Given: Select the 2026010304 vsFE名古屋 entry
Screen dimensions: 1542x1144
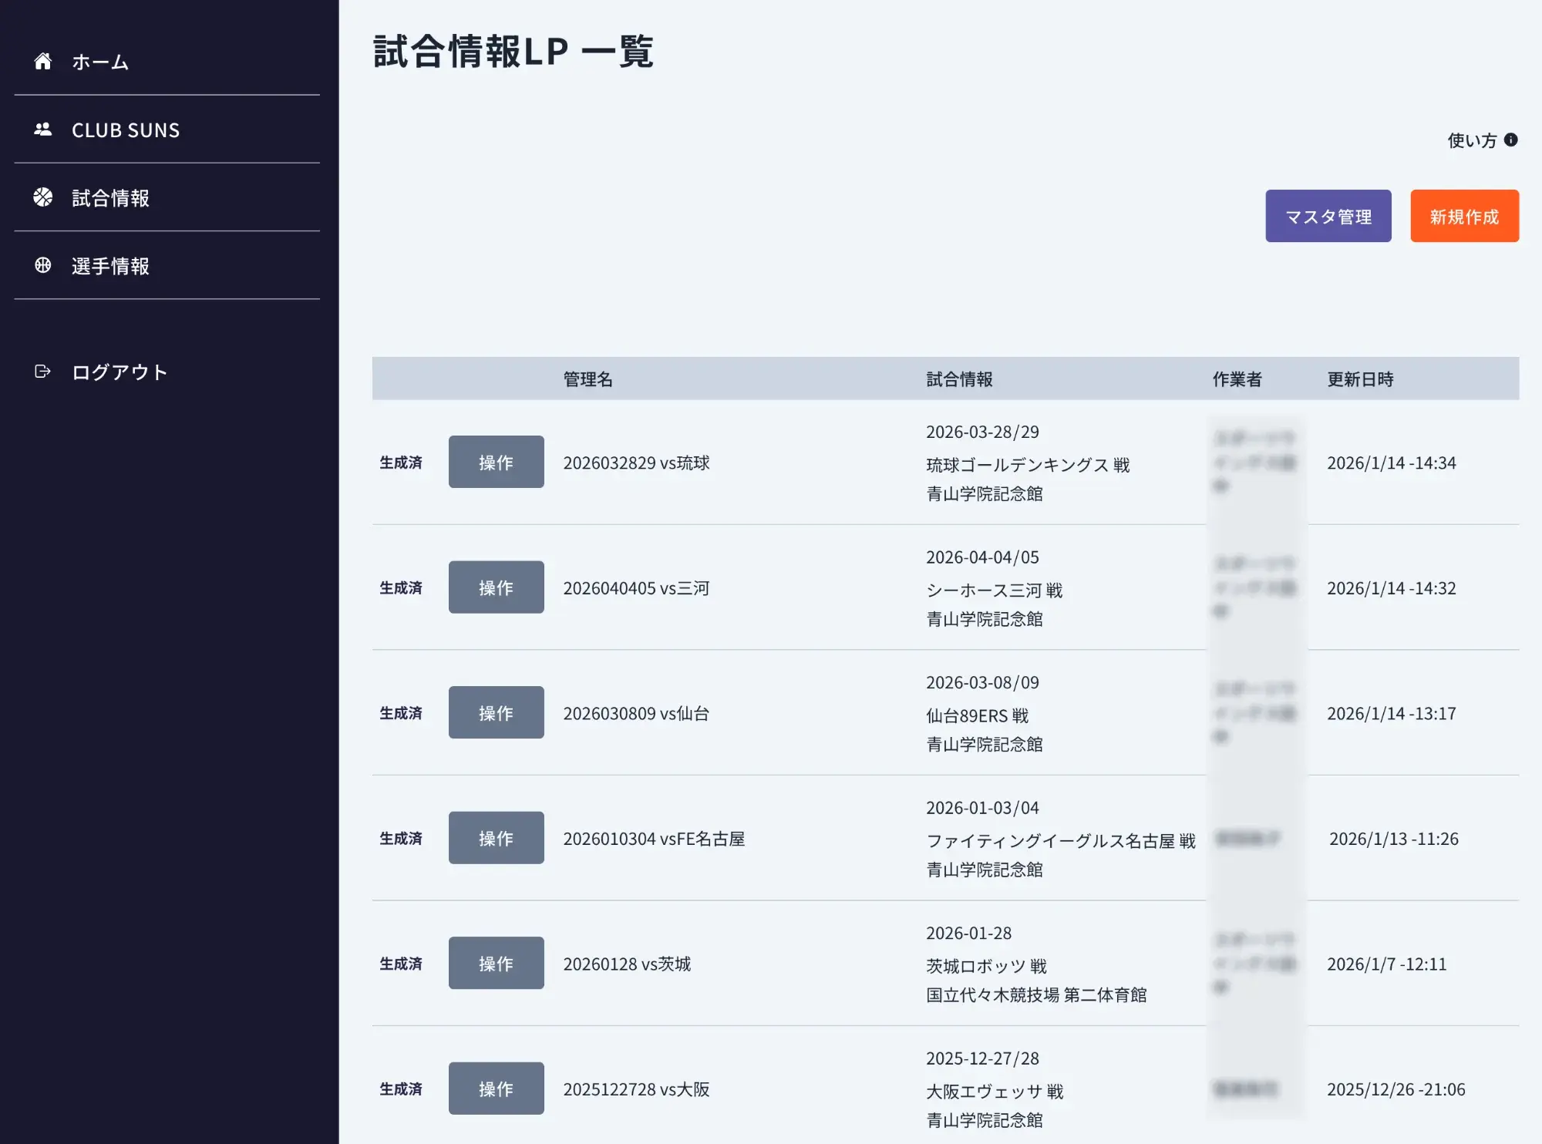Looking at the screenshot, I should click(x=655, y=838).
